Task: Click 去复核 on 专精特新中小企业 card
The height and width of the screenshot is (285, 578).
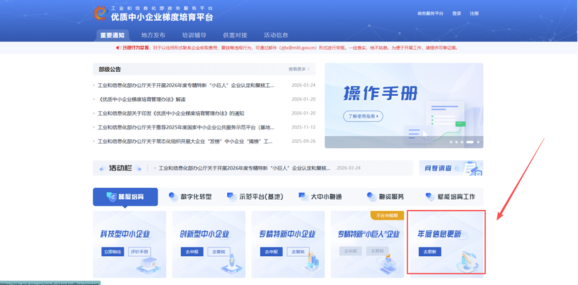Action: point(298,251)
